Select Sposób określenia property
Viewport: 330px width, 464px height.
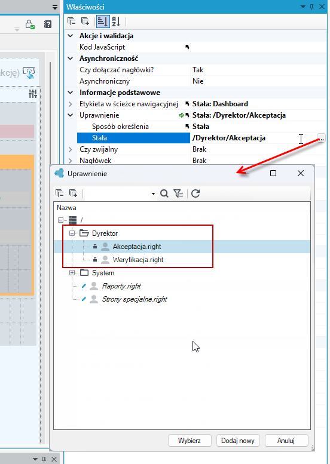click(120, 127)
